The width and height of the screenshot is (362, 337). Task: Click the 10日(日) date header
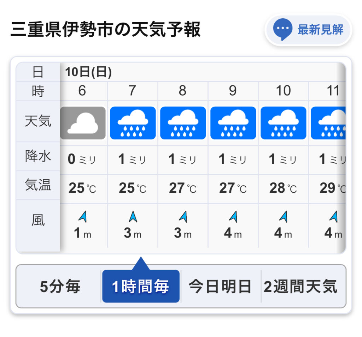point(88,72)
